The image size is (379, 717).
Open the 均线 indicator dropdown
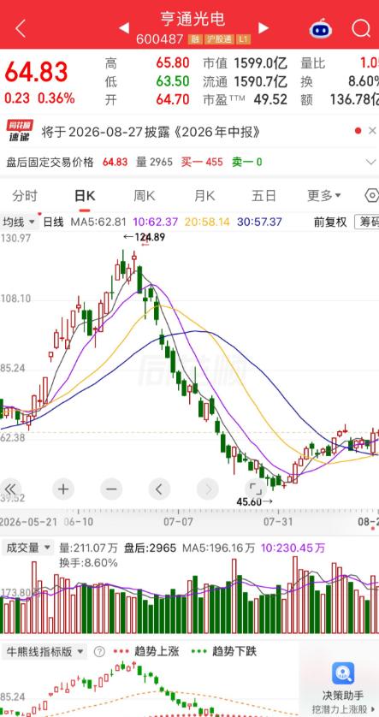(x=19, y=222)
